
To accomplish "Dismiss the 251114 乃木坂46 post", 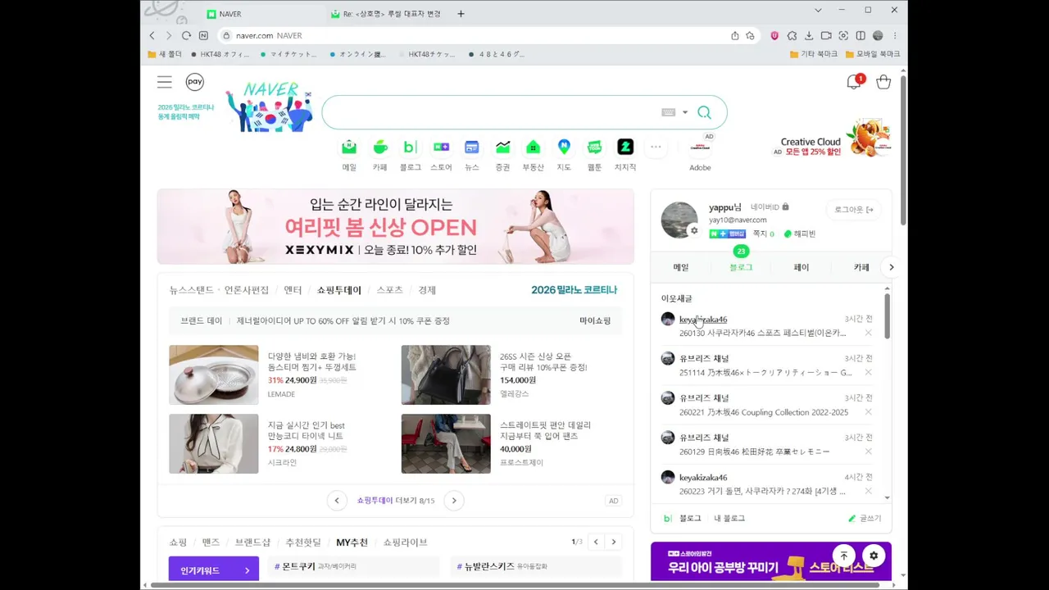I will (x=868, y=372).
